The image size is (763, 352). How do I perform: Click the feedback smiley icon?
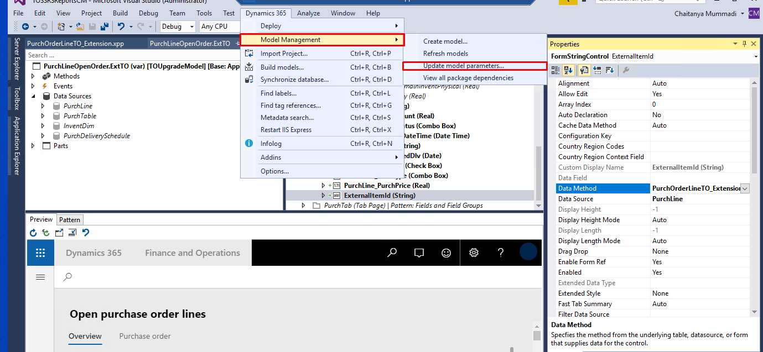pos(446,253)
